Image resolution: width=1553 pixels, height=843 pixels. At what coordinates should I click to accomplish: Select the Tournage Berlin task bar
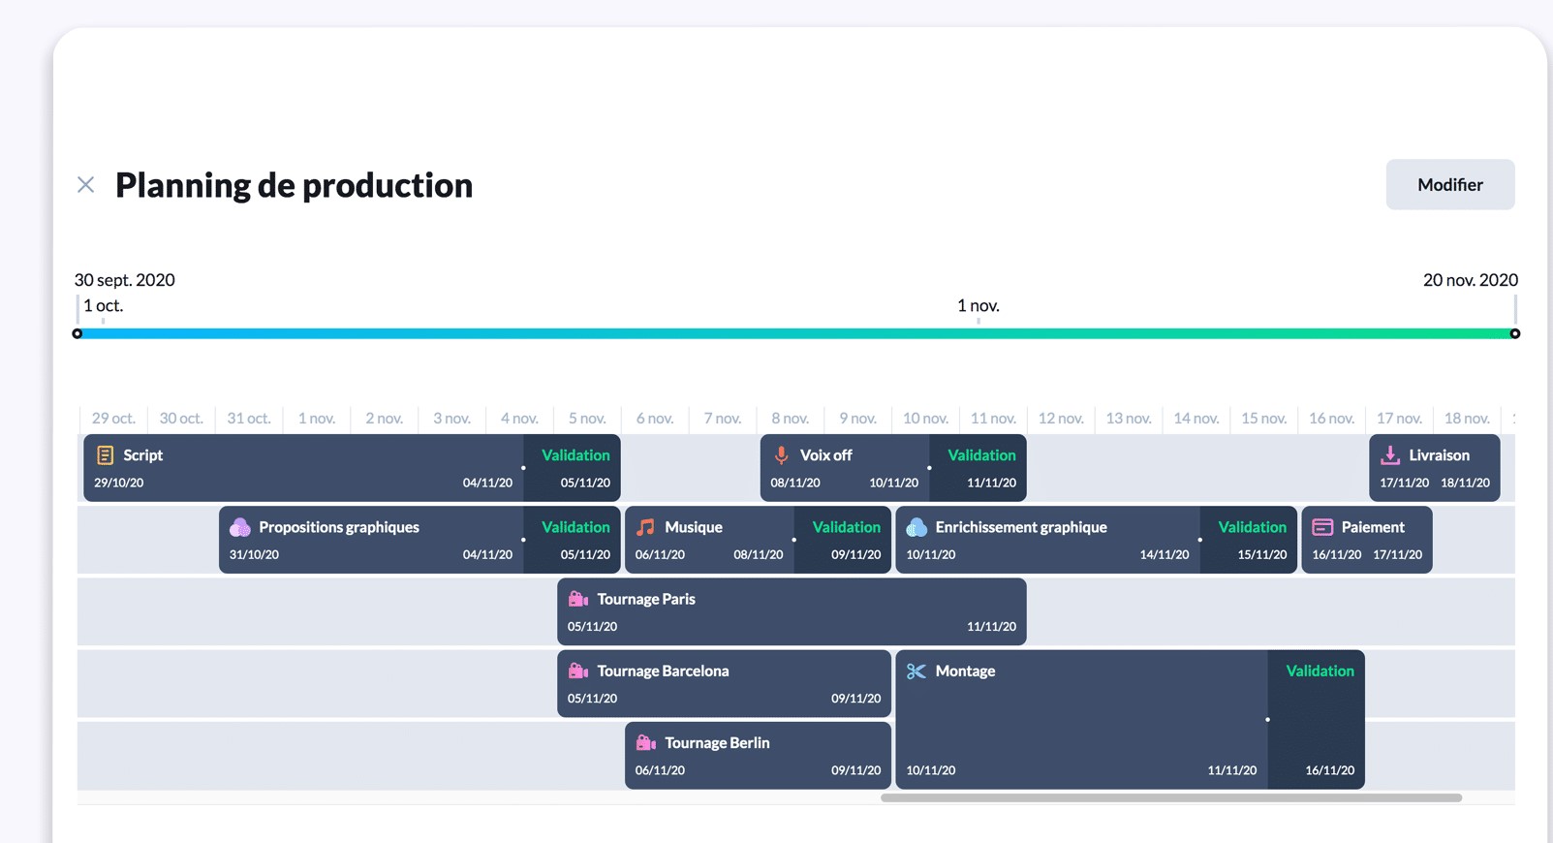pyautogui.click(x=757, y=756)
